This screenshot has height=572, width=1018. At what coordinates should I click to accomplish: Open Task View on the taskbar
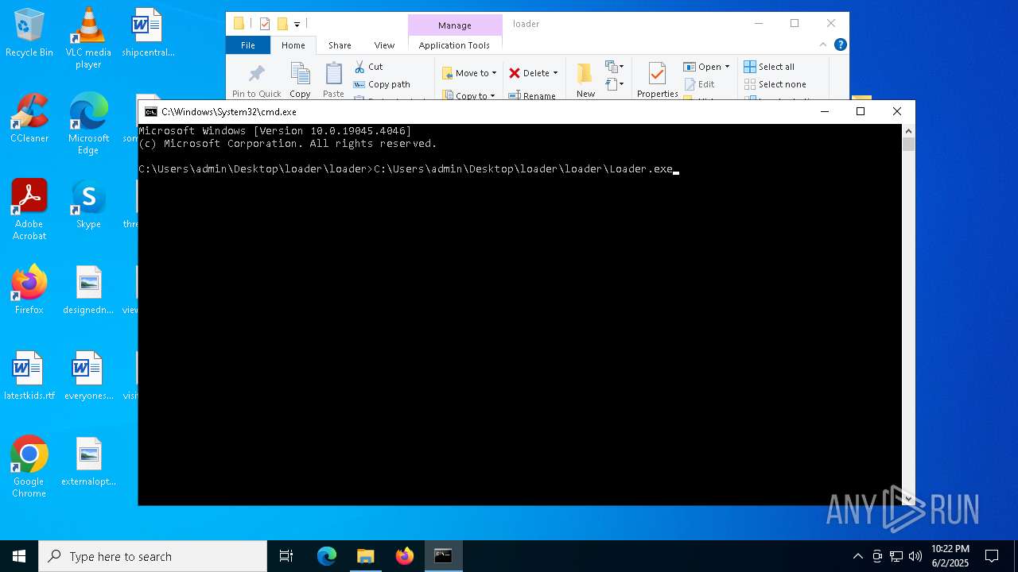286,556
